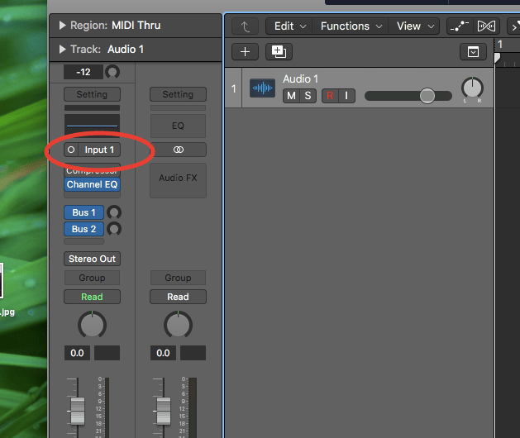Screen dimensions: 520x438
Task: Open the Bus 2 send slot
Action: (83, 229)
